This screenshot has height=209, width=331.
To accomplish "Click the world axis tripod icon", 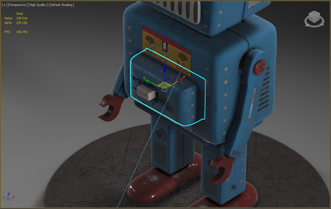I will pos(9,196).
